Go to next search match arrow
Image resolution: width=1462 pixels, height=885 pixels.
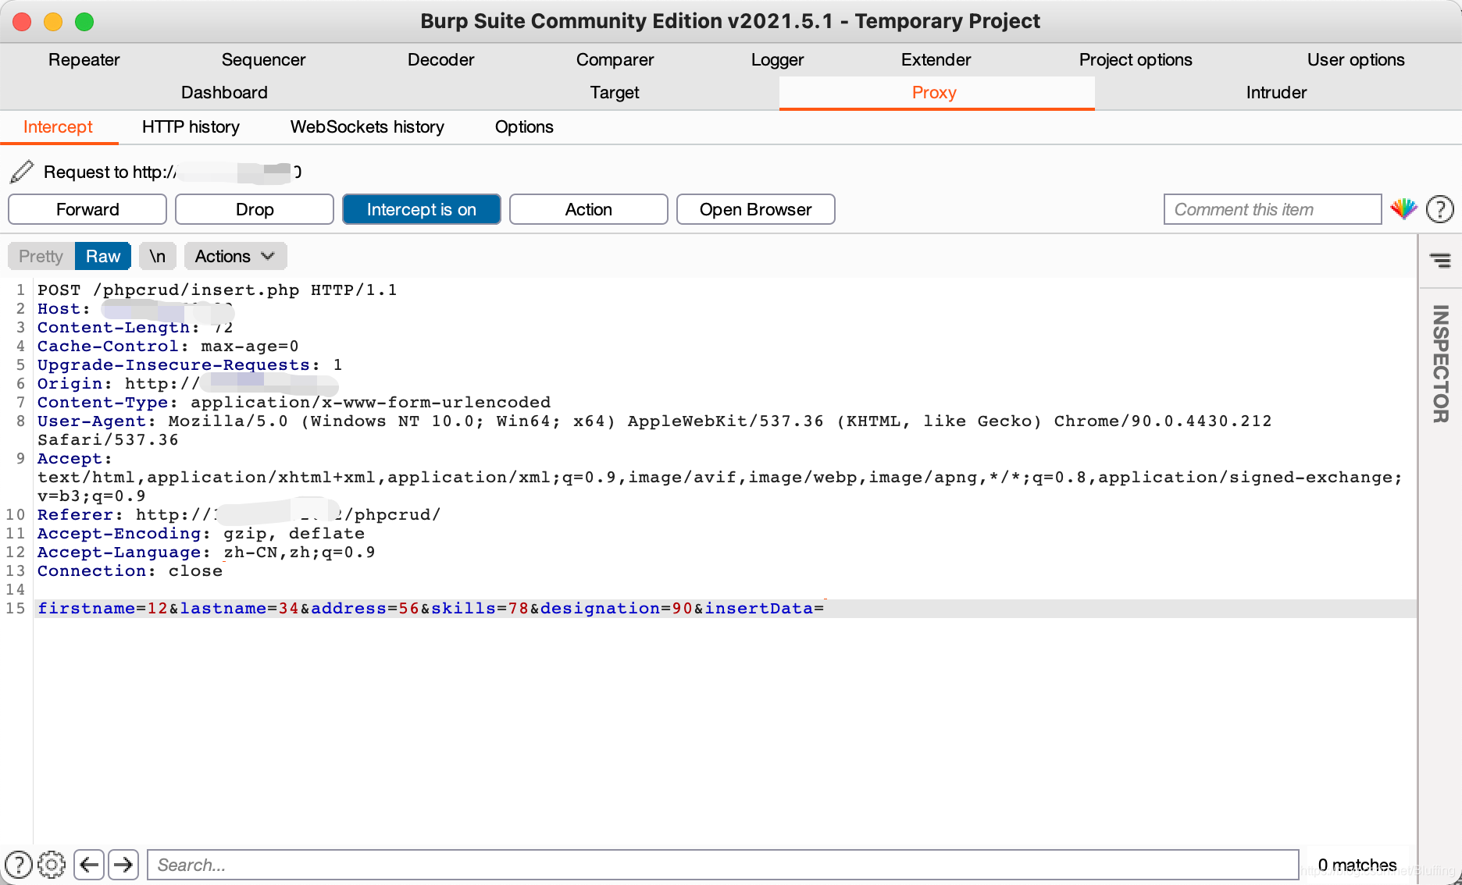123,865
